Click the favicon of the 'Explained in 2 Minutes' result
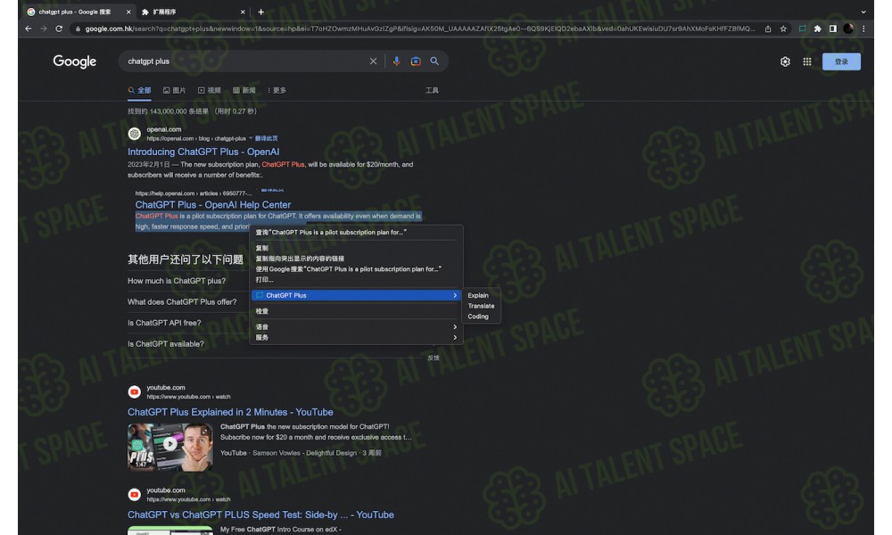The width and height of the screenshot is (892, 535). pos(135,391)
